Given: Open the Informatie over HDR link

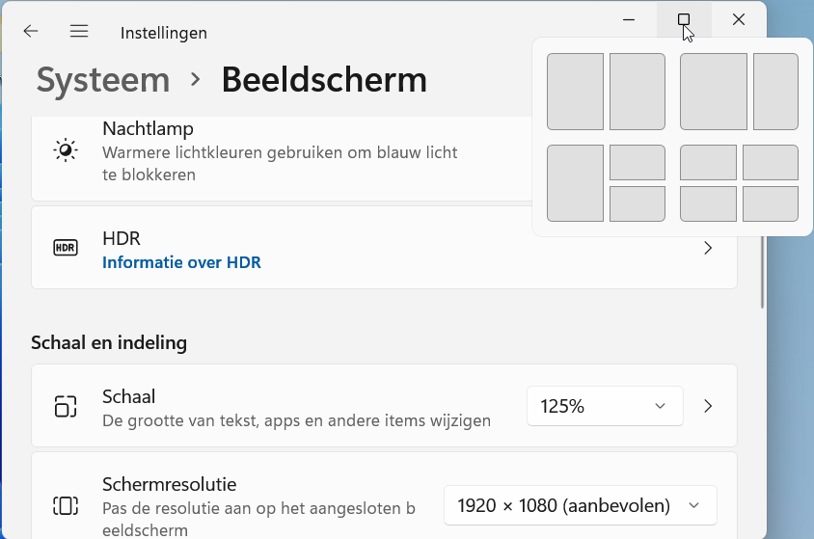Looking at the screenshot, I should [x=181, y=262].
